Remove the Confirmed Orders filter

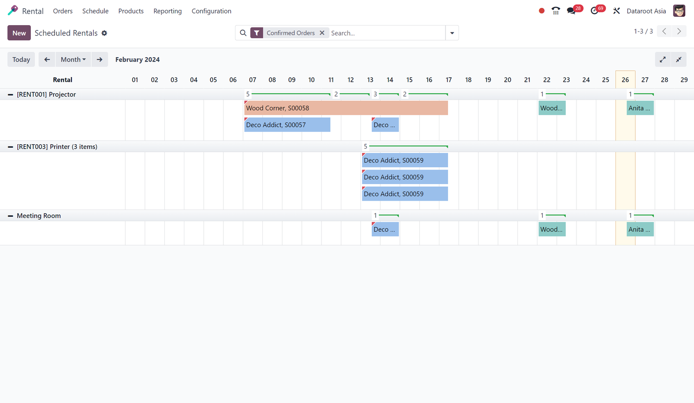tap(322, 33)
